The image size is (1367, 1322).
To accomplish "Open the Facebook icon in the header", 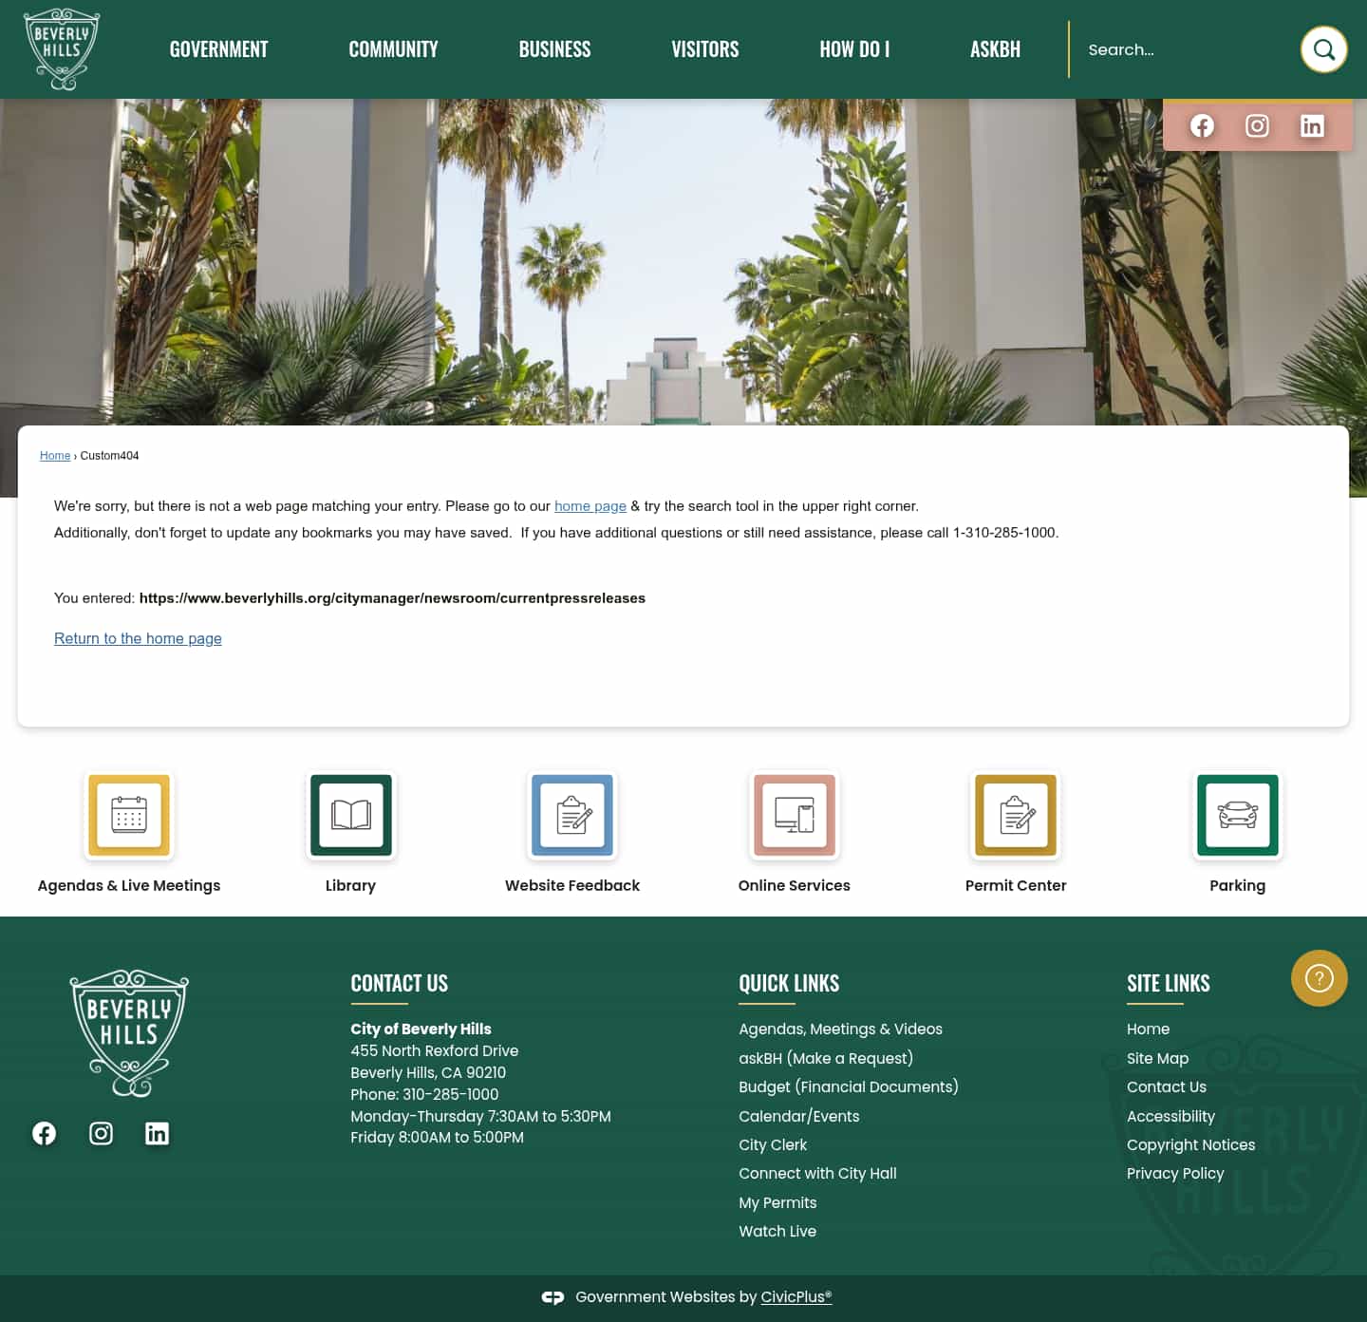I will [1201, 124].
